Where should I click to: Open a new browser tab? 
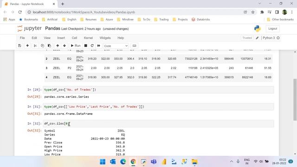tap(63, 4)
